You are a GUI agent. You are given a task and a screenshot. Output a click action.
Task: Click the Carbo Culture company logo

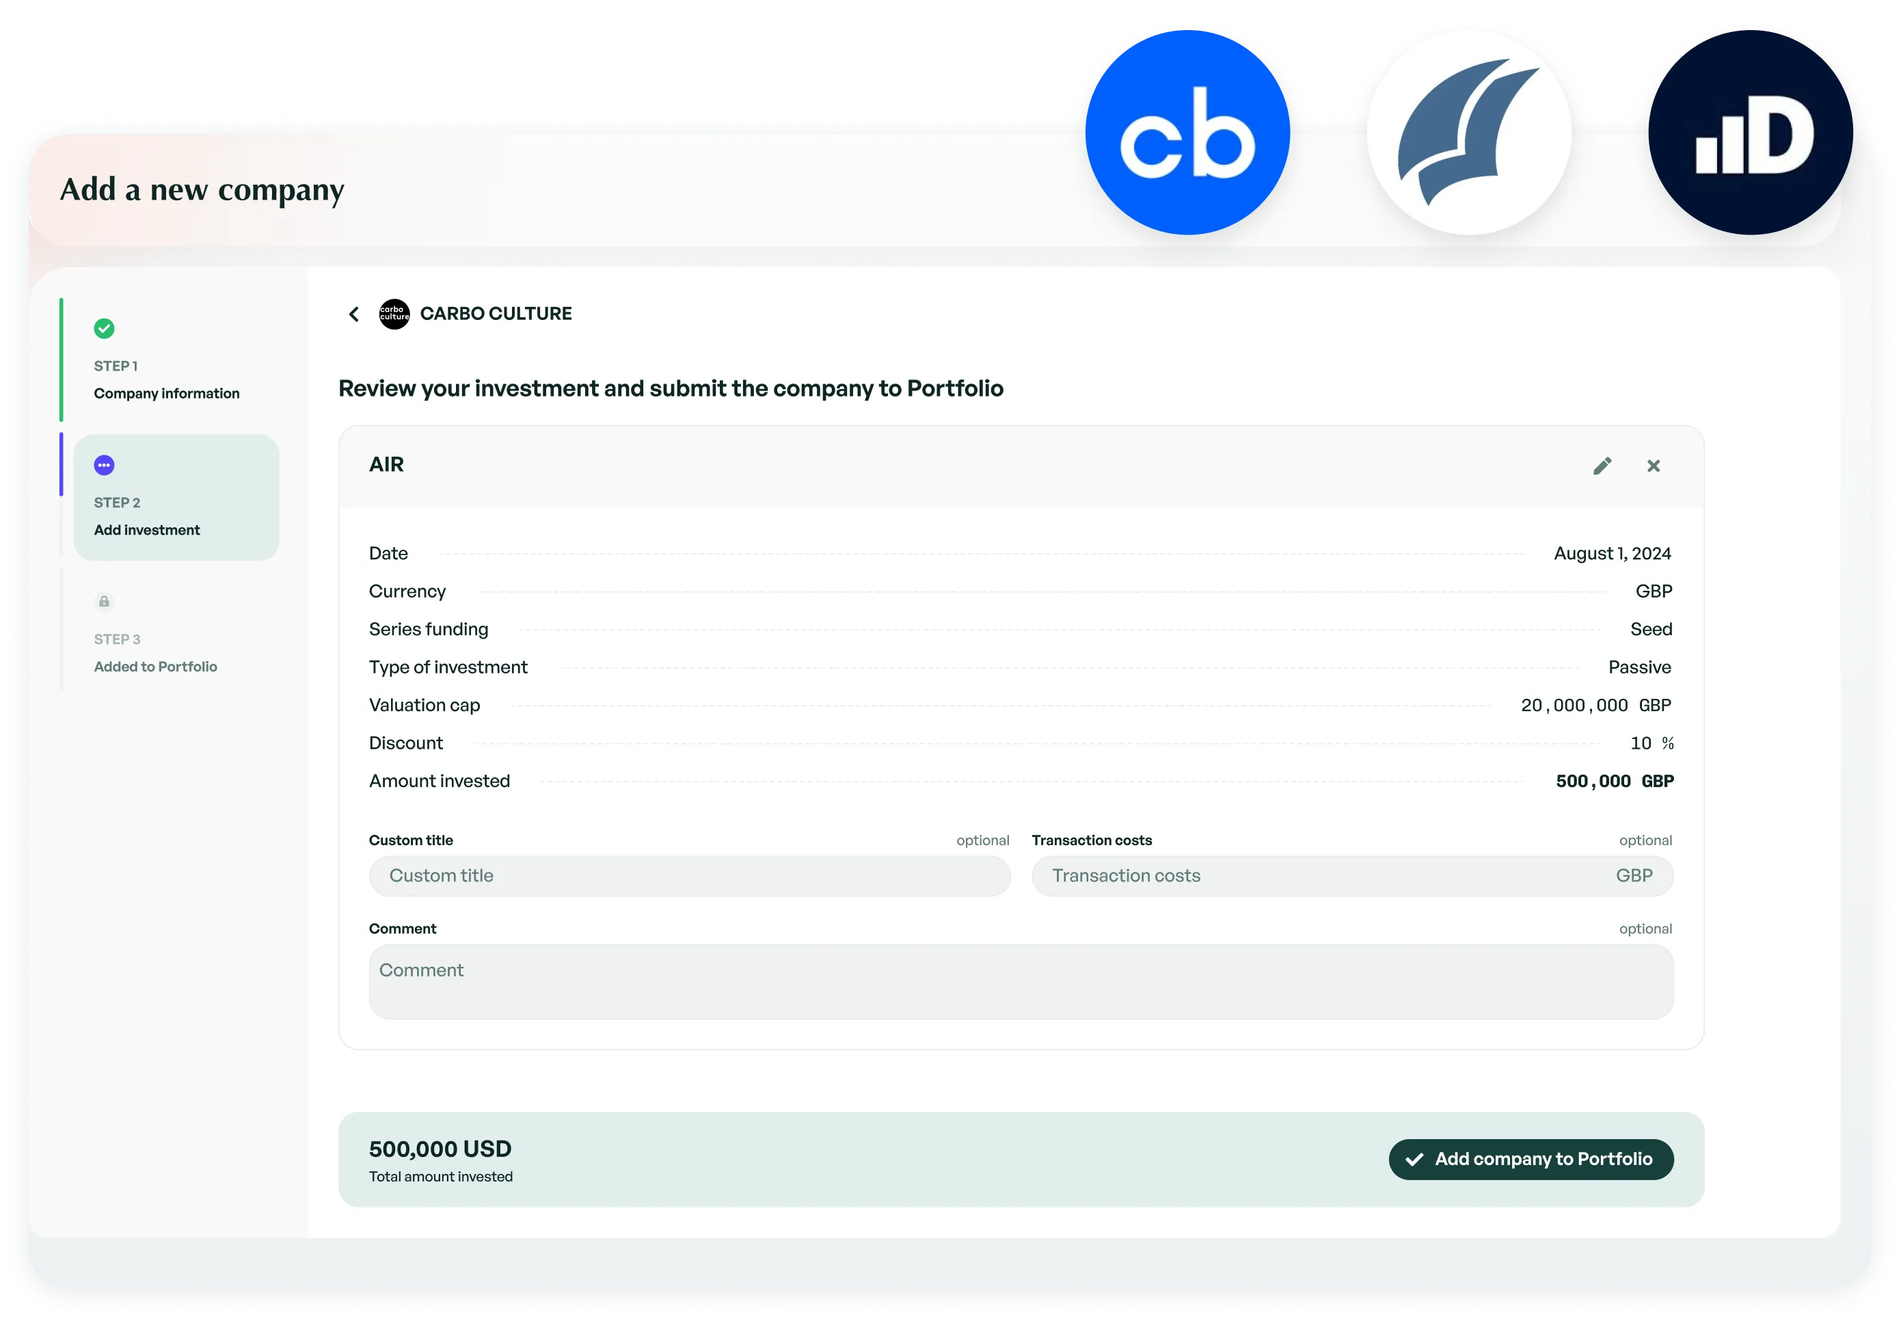(x=394, y=314)
